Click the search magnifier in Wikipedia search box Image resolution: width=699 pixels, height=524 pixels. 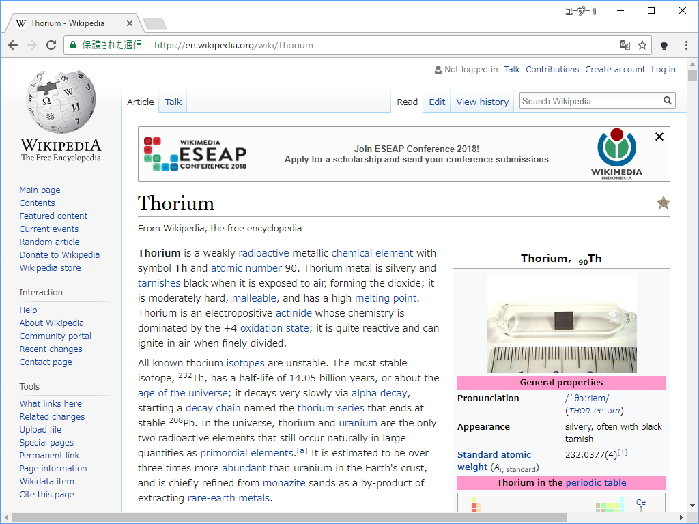[x=667, y=101]
